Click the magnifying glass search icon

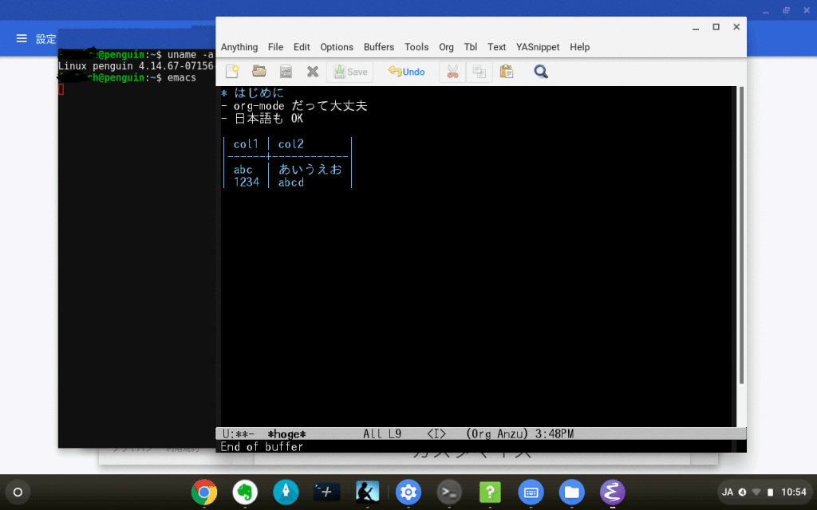tap(541, 72)
